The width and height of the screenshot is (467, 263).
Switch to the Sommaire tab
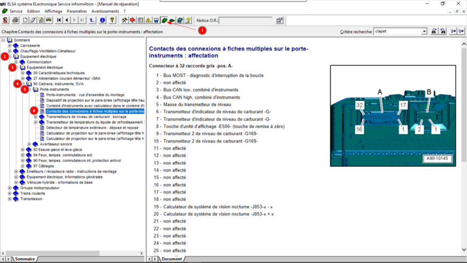click(25, 259)
